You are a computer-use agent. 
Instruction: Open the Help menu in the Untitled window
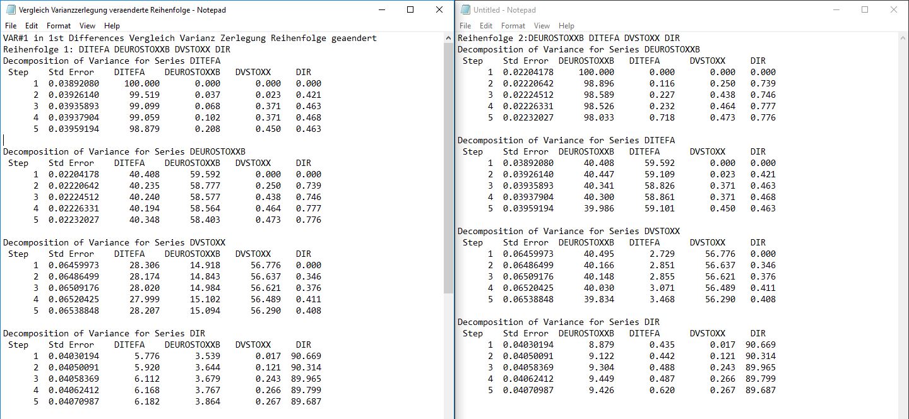[x=566, y=26]
